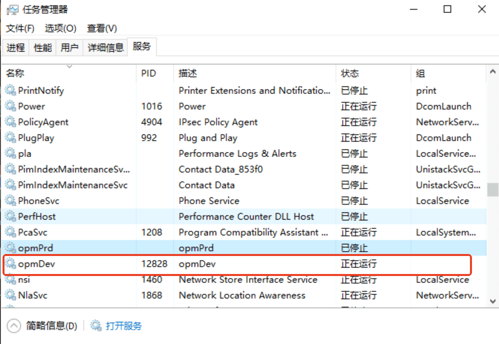The image size is (499, 344).
Task: Switch to the 性能 tab
Action: (x=43, y=47)
